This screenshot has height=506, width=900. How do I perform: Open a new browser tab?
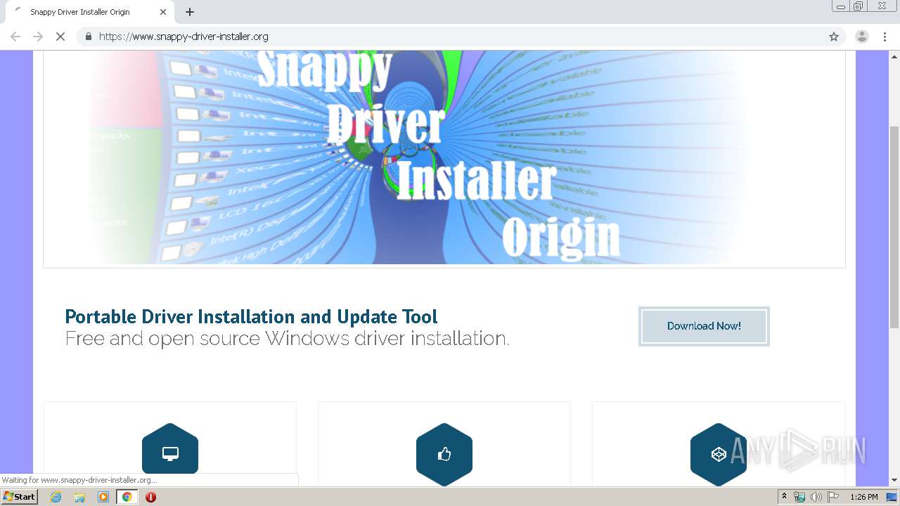[x=190, y=12]
